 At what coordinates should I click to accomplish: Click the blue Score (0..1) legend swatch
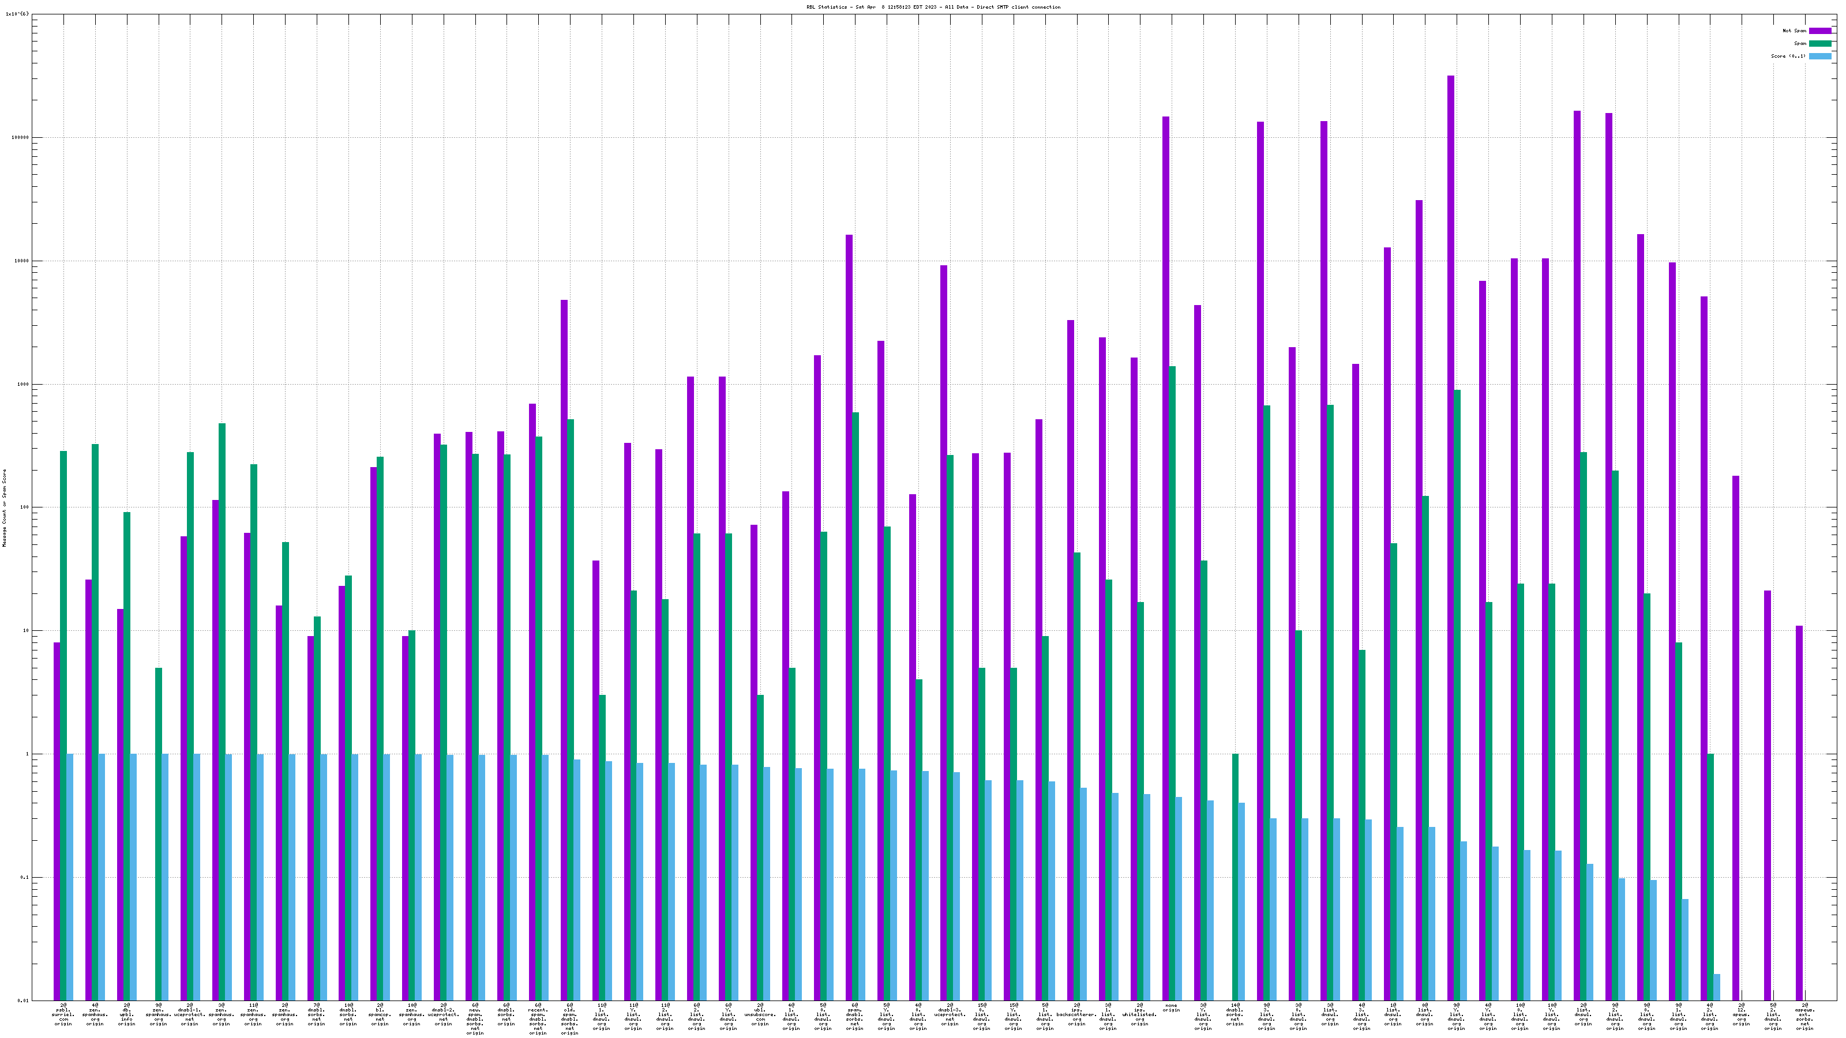1819,56
